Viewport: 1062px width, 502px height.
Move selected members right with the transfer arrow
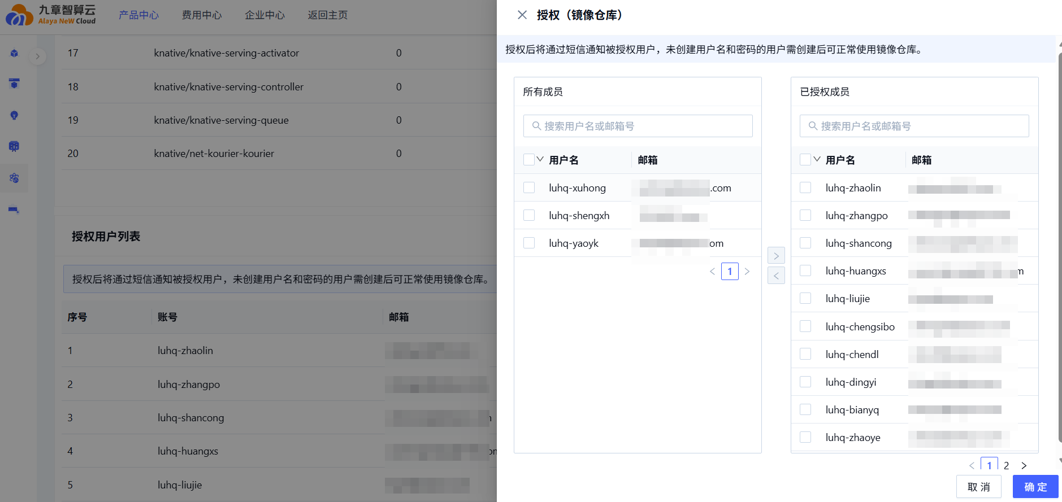click(776, 256)
